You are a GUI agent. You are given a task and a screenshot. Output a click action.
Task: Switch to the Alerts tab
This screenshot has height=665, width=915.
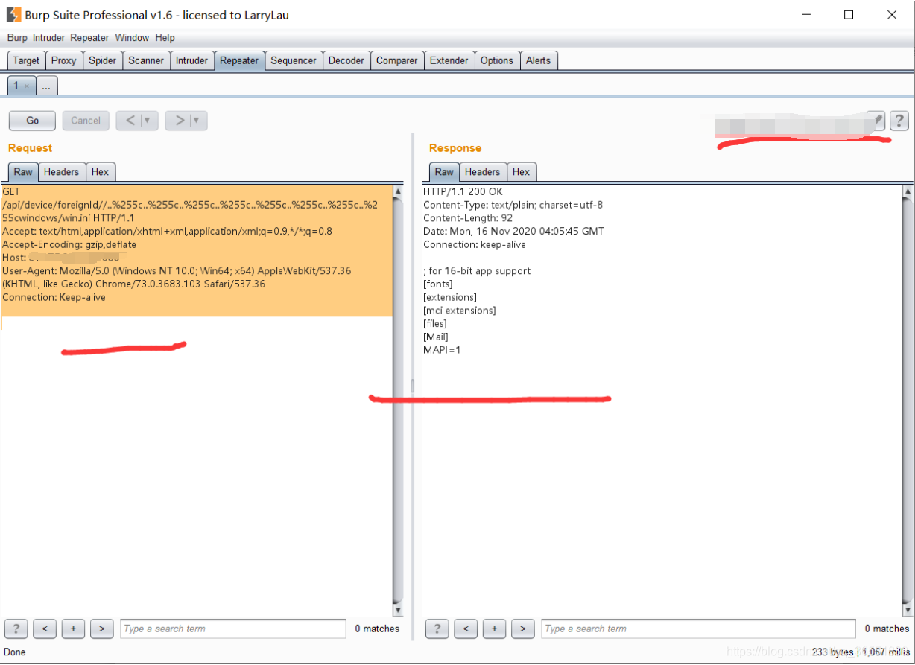click(538, 60)
